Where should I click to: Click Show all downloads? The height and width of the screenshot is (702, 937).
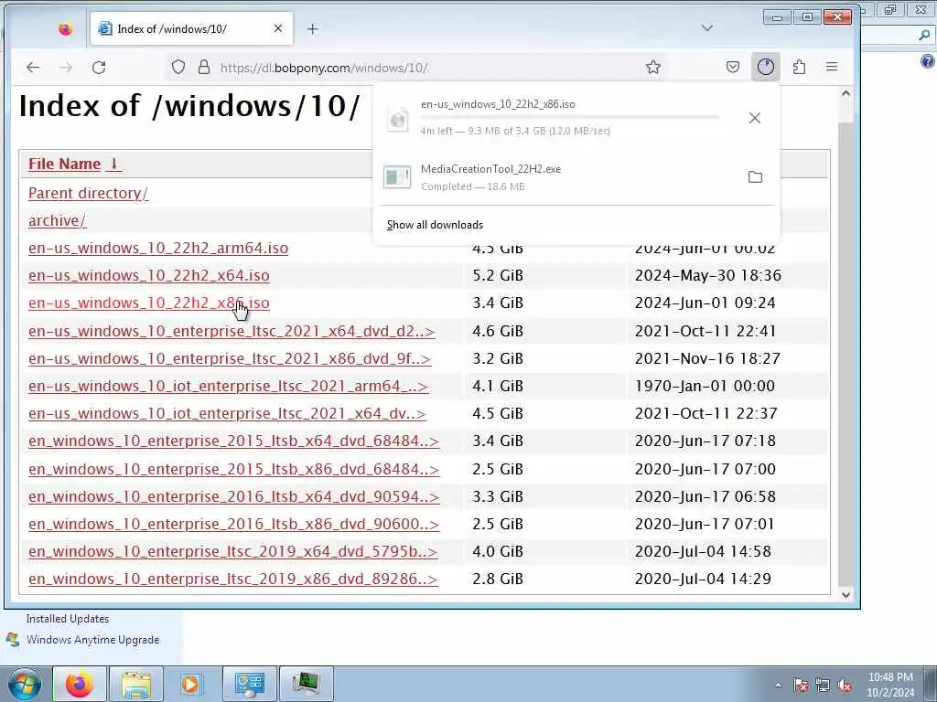click(435, 225)
